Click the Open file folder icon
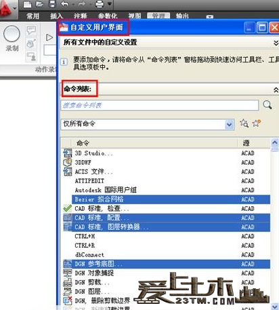This screenshot has height=310, width=279. click(39, 4)
